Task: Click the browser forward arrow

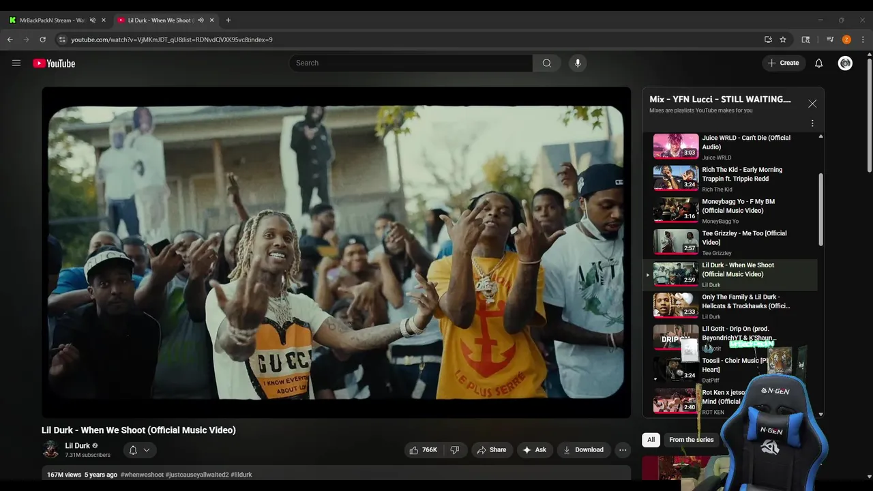Action: [27, 40]
